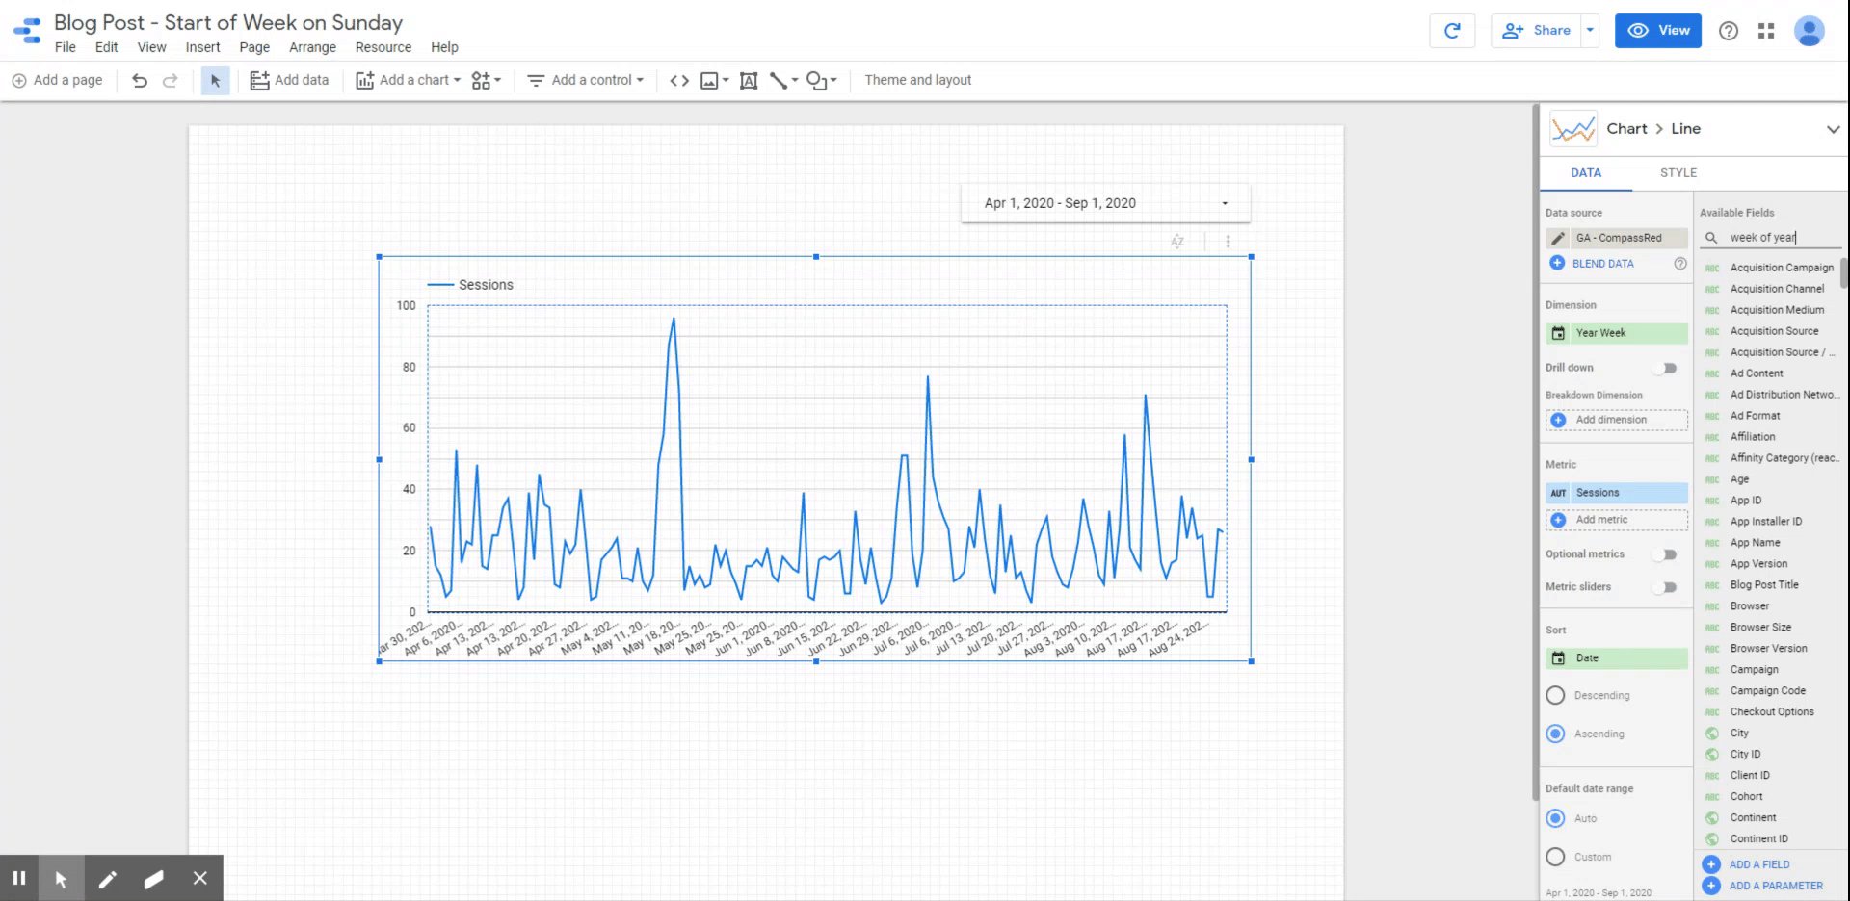Select the line drawing tool icon
This screenshot has width=1850, height=901.
point(779,81)
